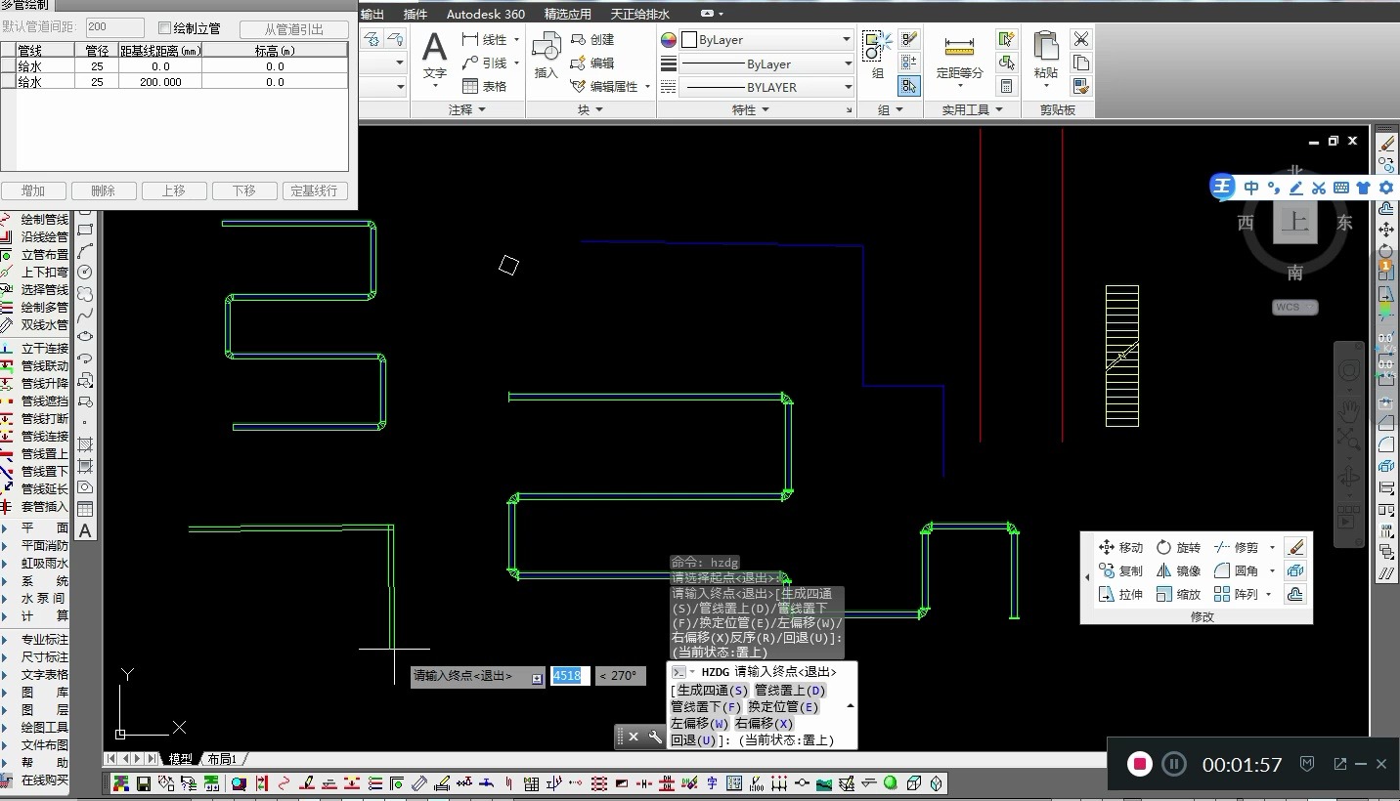1400x801 pixels.
Task: Click the 复制 (Copy) tool
Action: pyautogui.click(x=1120, y=570)
